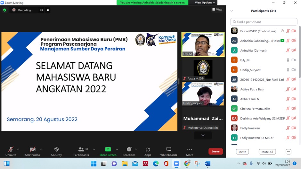
Task: Click the green Share Screen icon
Action: (x=108, y=149)
